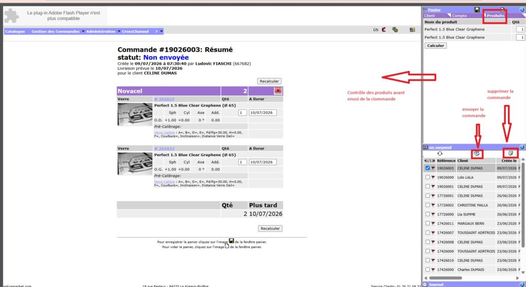This screenshot has height=287, width=526.
Task: Click the film-strip icon beside en suspend title
Action: 425,147
